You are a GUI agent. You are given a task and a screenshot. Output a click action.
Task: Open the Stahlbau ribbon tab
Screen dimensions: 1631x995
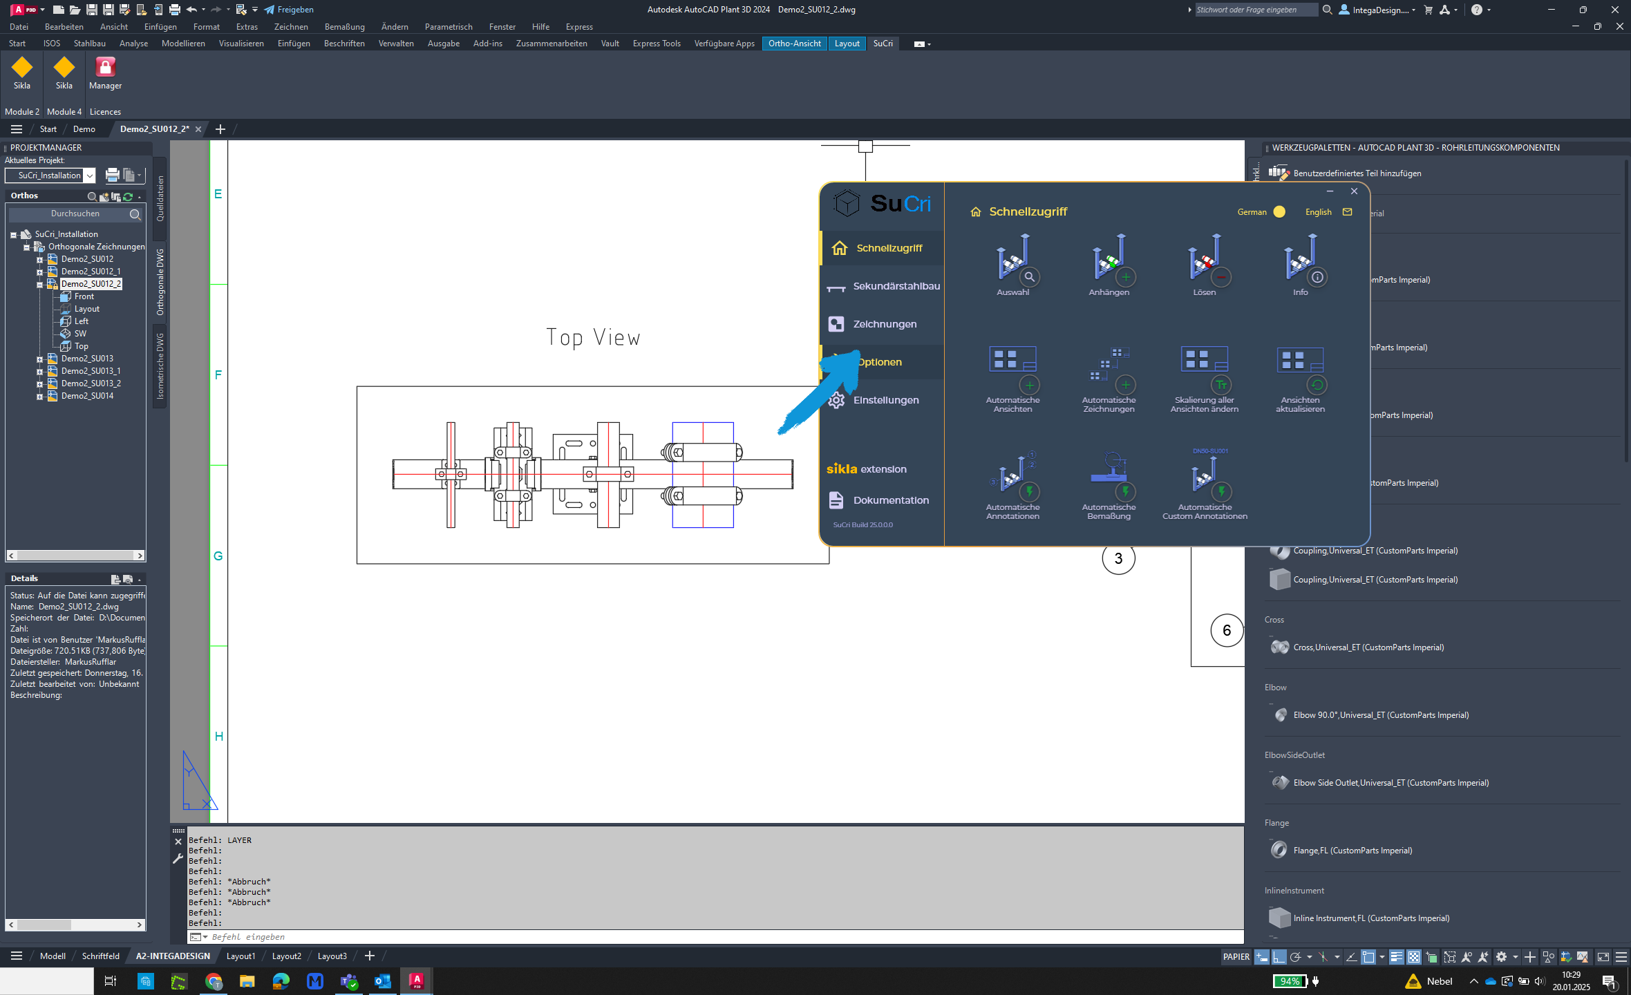[90, 44]
